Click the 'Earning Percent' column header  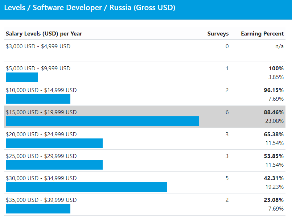262,34
